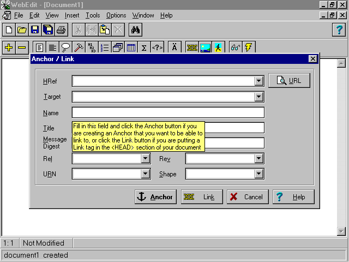Expand the HRef dropdown list
The width and height of the screenshot is (349, 262).
259,81
